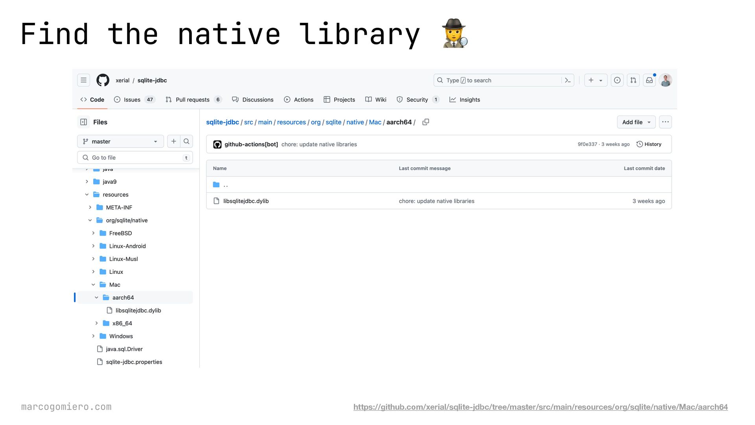Expand the Windows folder chevron
The height and width of the screenshot is (425, 755).
tap(93, 336)
